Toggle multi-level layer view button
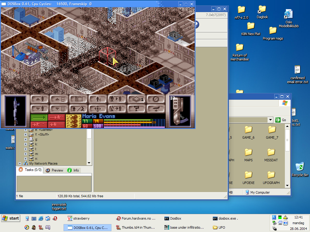 [x=136, y=99]
